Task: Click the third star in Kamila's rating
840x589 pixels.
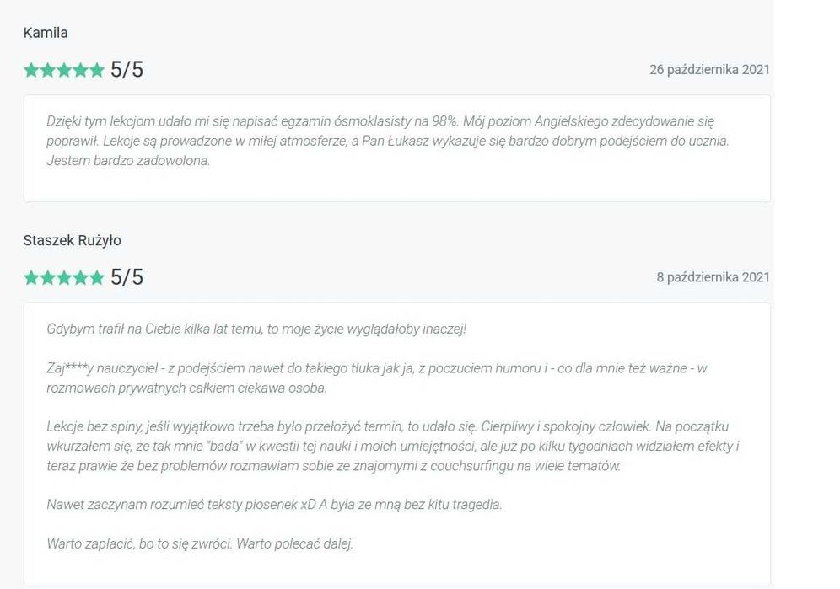Action: tap(63, 70)
